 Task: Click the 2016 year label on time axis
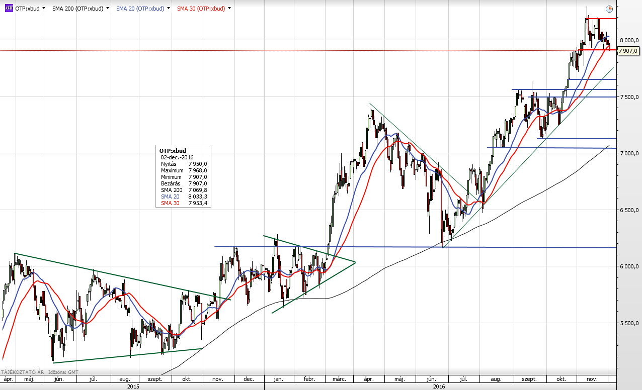pos(439,386)
